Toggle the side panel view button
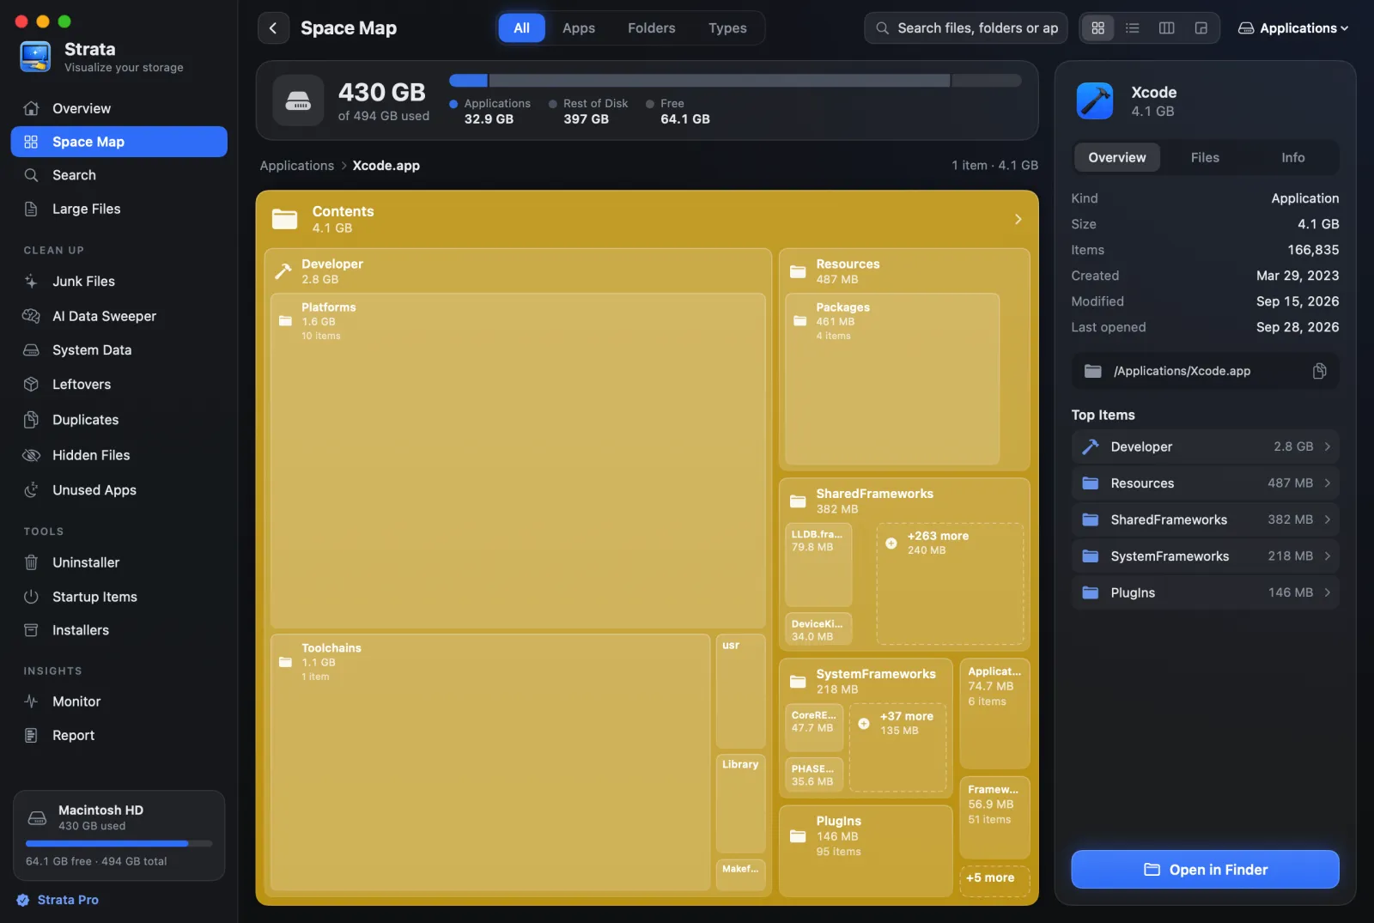Viewport: 1374px width, 923px height. click(1201, 28)
